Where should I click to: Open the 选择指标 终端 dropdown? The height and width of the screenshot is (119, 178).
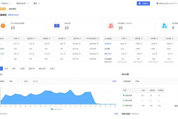tap(140, 81)
